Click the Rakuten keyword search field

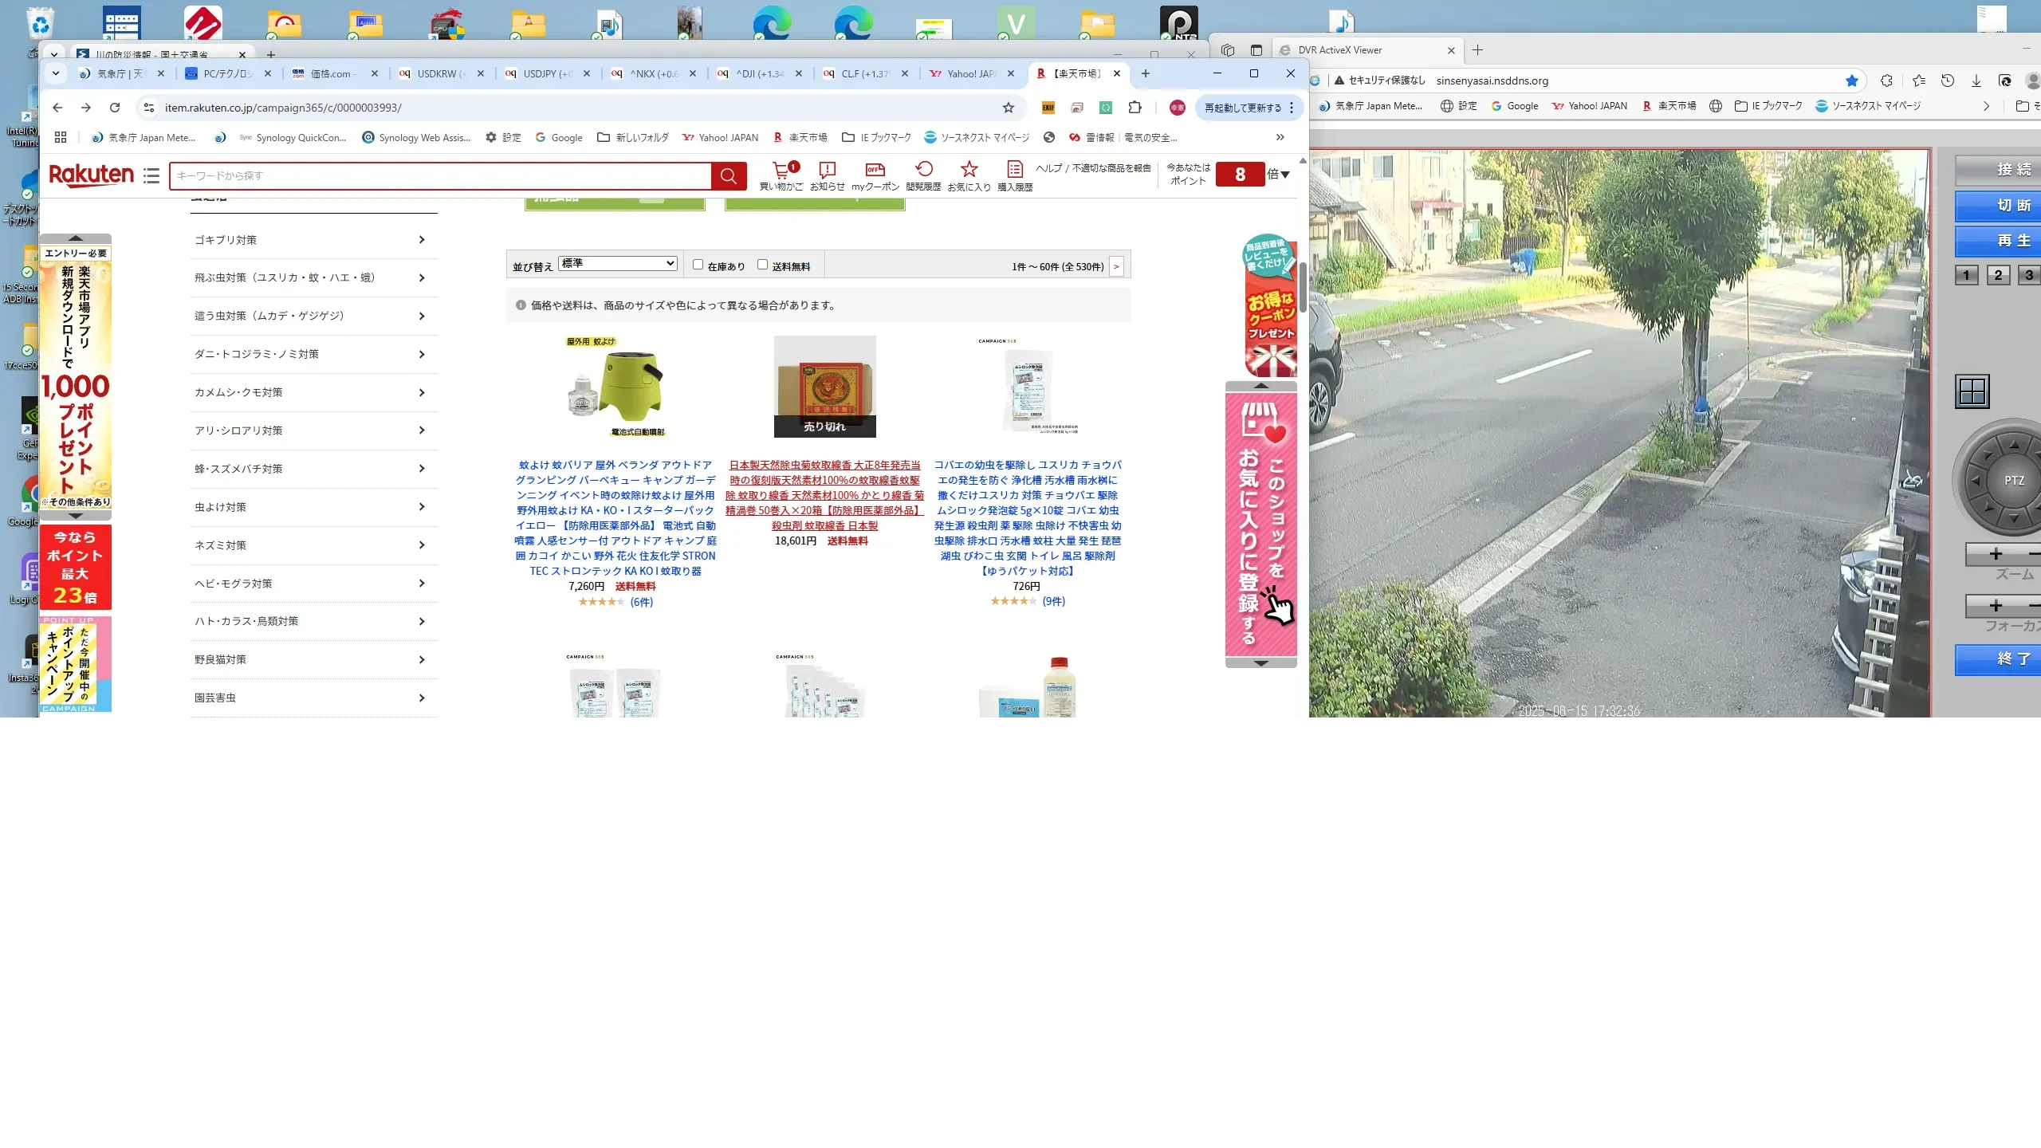[x=438, y=175]
